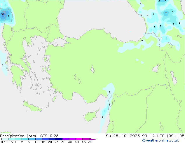Click the '15' legend scale label
The width and height of the screenshot is (185, 143).
click(43, 142)
